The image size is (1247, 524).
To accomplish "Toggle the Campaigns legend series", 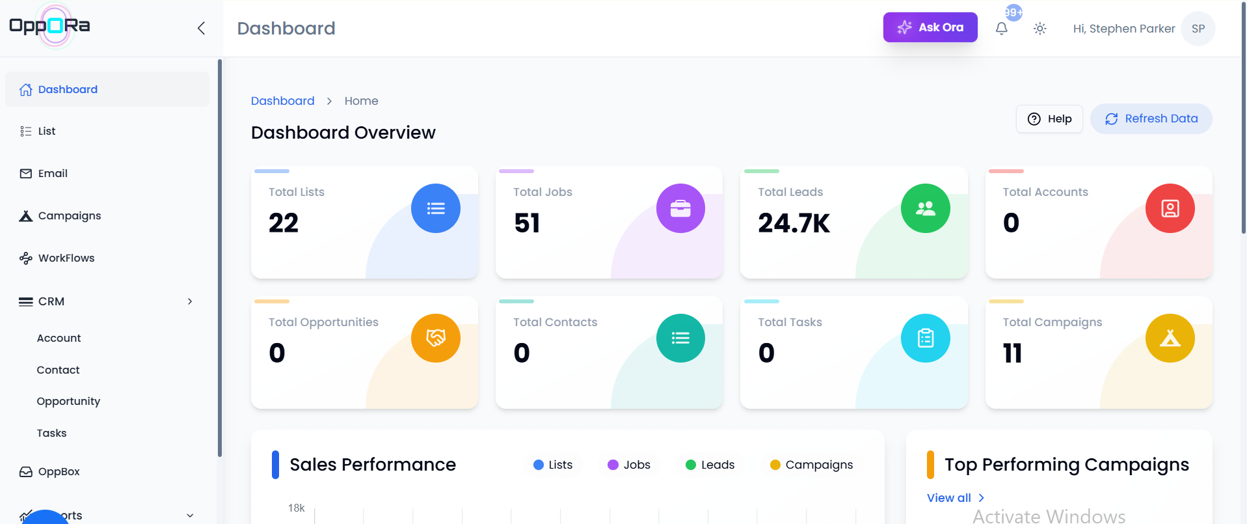I will 811,465.
